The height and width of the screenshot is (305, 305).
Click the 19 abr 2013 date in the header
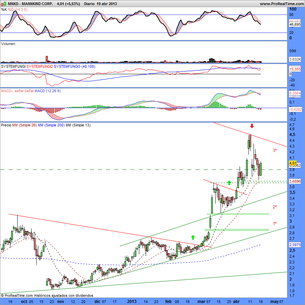tap(107, 4)
